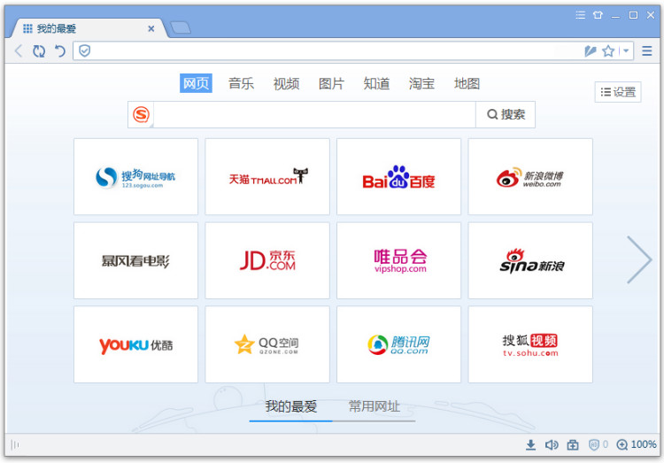
Task: Open the 设置 settings button
Action: (x=618, y=92)
